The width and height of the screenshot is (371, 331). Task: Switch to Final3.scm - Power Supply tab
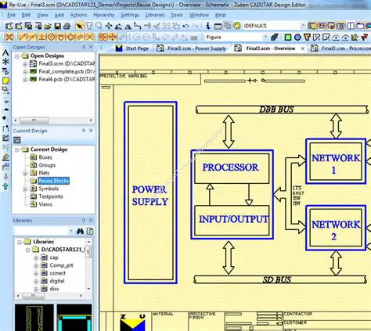[x=192, y=49]
